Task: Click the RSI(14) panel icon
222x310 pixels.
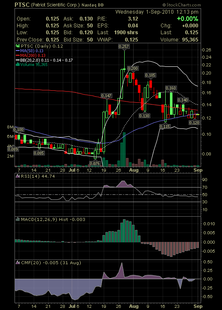Action: click(x=18, y=176)
